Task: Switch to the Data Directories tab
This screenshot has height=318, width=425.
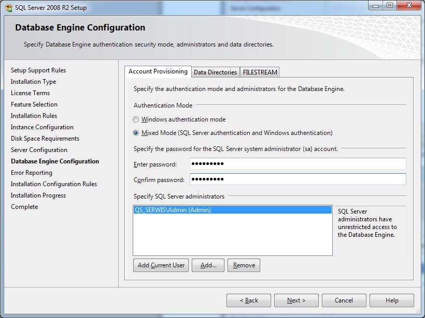Action: pyautogui.click(x=216, y=72)
